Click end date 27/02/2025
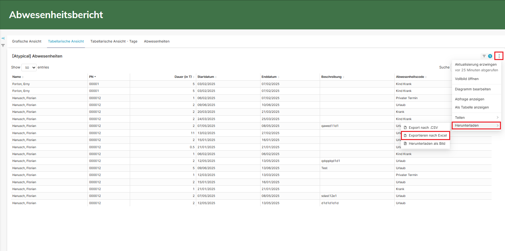505x251 pixels. point(271,133)
